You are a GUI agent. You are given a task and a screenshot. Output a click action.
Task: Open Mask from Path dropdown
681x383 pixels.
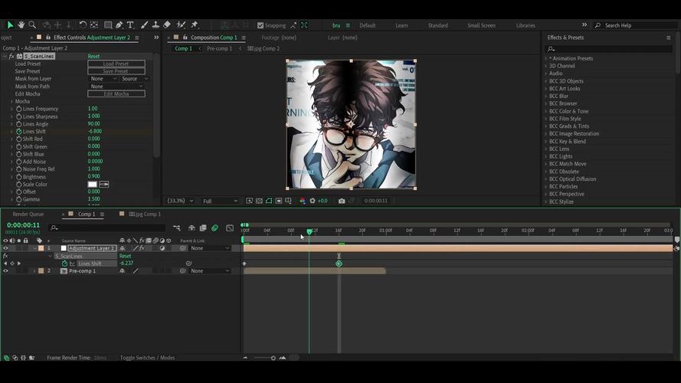116,87
